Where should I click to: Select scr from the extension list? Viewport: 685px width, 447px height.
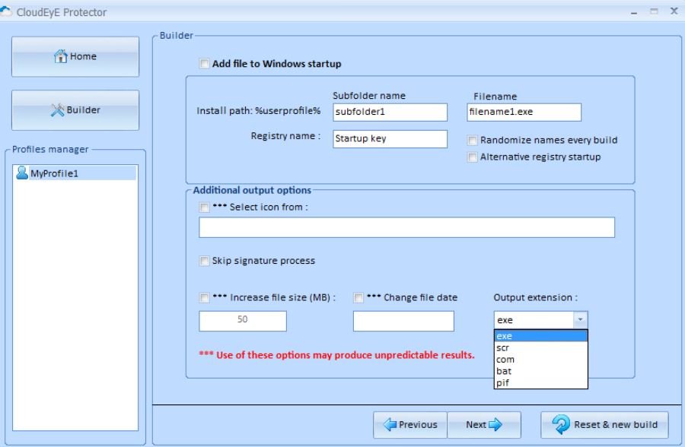click(541, 348)
